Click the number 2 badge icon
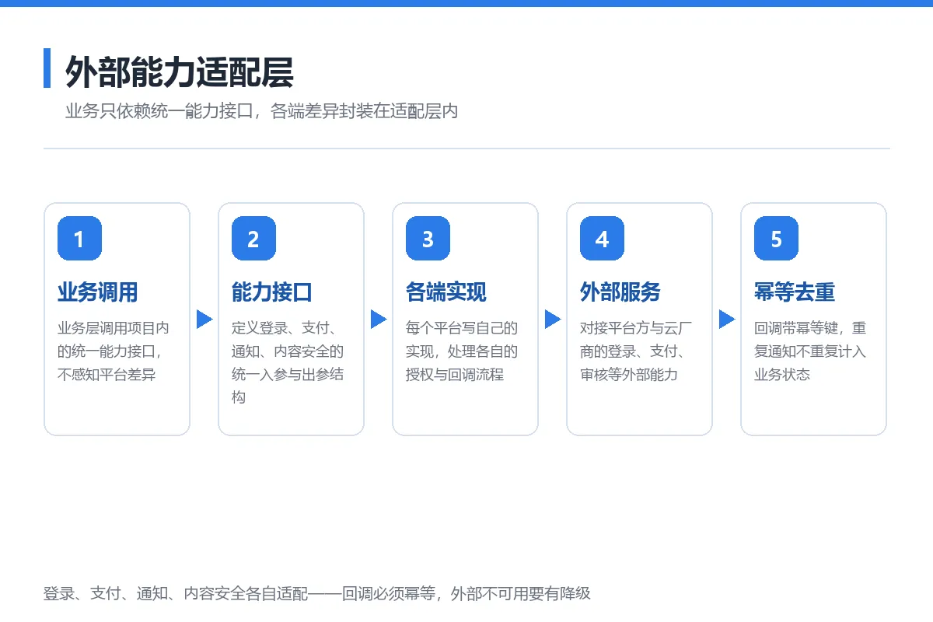Screen dimensions: 933x622 253,238
